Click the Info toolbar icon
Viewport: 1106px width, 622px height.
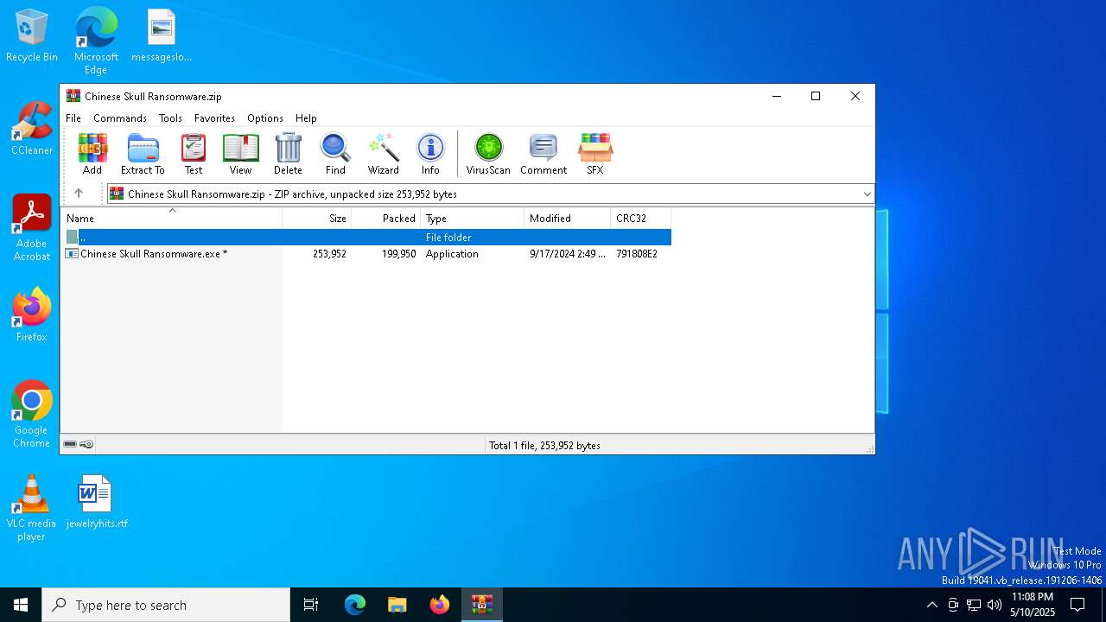point(430,154)
